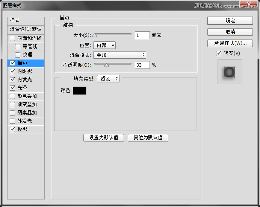
Task: Enable the 纹理 checkbox
Action: tap(18, 55)
